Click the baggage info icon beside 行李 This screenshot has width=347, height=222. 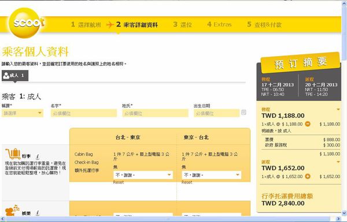click(x=38, y=157)
